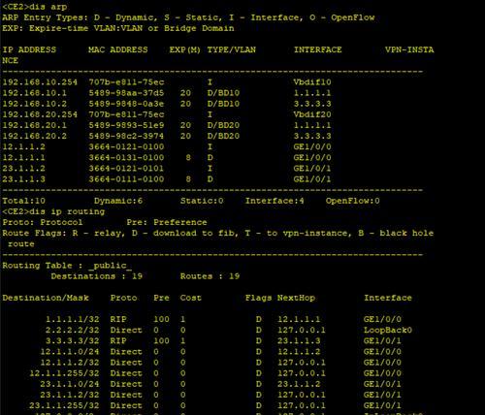Click the 'Interface:4' count text
Image resolution: width=485 pixels, height=415 pixels.
point(275,201)
